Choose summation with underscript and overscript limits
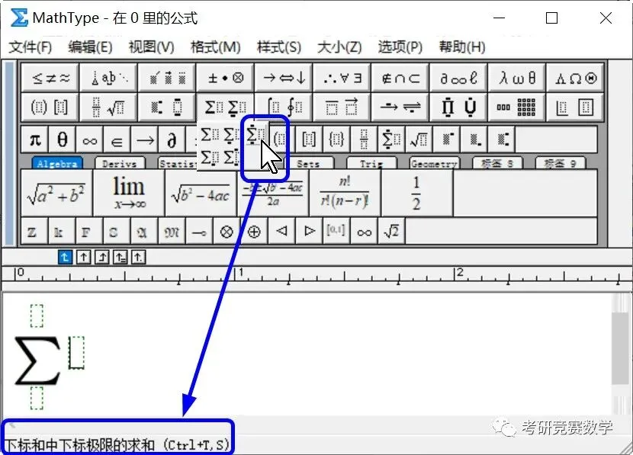The height and width of the screenshot is (455, 633). (x=256, y=135)
